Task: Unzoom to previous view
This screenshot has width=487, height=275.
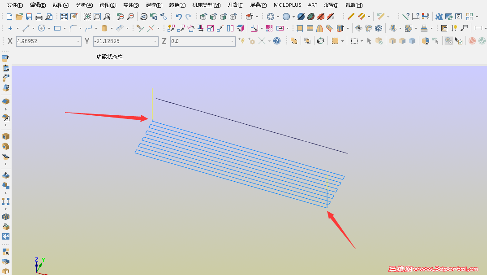Action: coord(121,17)
